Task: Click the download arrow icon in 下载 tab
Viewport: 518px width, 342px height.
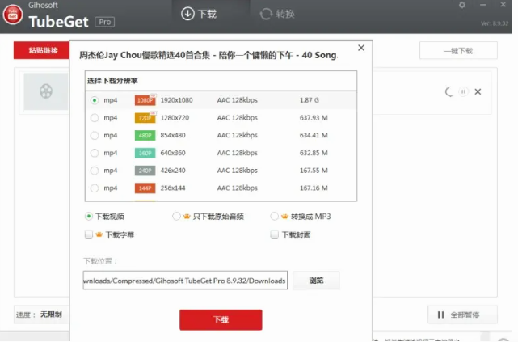Action: (x=187, y=14)
